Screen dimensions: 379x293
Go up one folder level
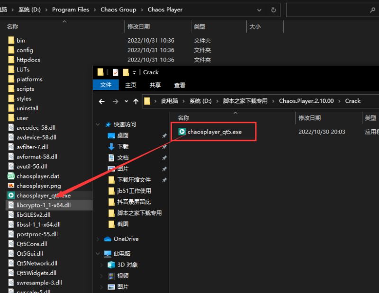pyautogui.click(x=136, y=101)
